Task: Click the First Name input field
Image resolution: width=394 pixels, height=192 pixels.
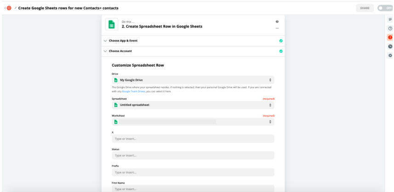Action: pyautogui.click(x=193, y=189)
